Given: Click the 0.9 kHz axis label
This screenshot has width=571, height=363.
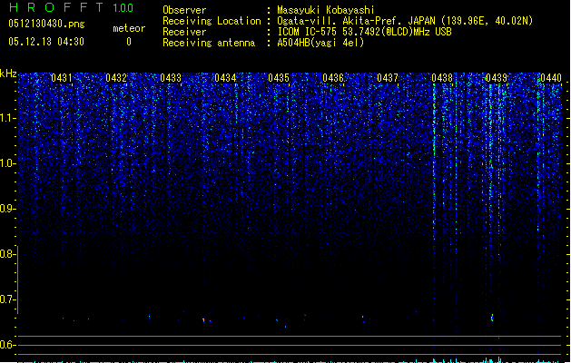Looking at the screenshot, I should coord(7,209).
